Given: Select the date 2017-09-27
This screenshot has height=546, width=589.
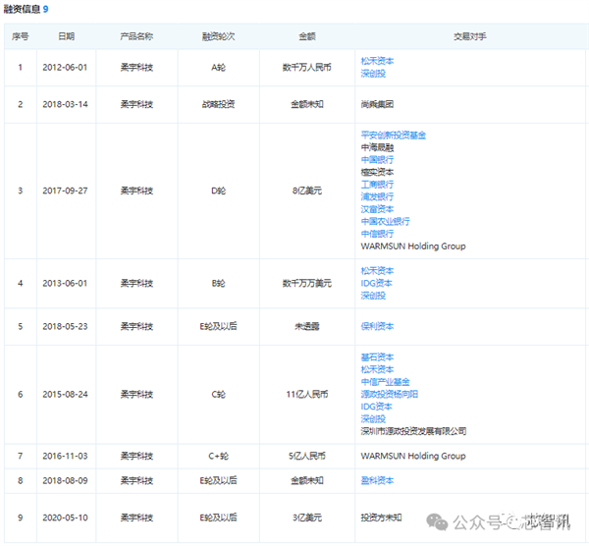Looking at the screenshot, I should click(x=65, y=191).
